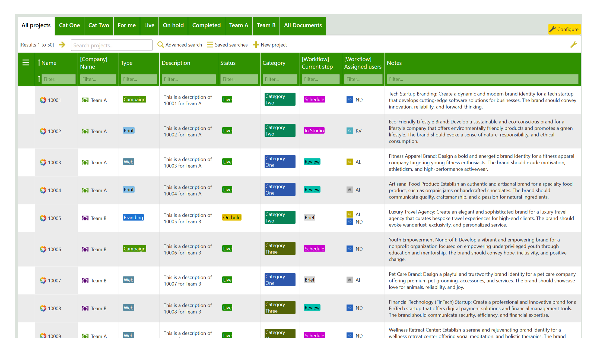Toggle the Live status badge on row 10002
Image resolution: width=597 pixels, height=352 pixels.
[227, 130]
